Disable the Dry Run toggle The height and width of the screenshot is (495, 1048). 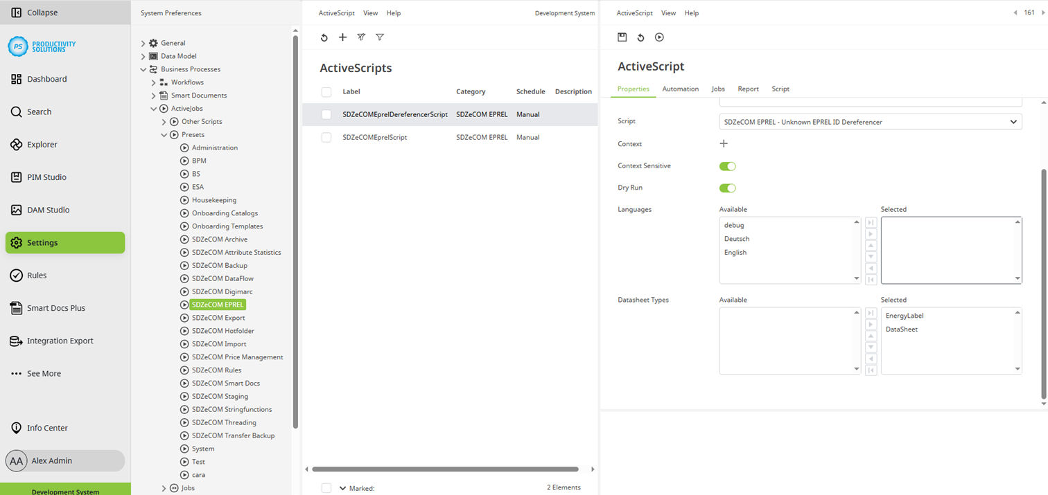tap(727, 188)
